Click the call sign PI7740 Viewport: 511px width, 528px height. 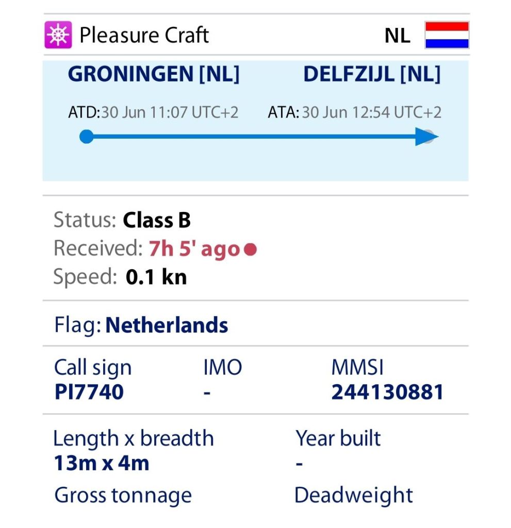(89, 392)
